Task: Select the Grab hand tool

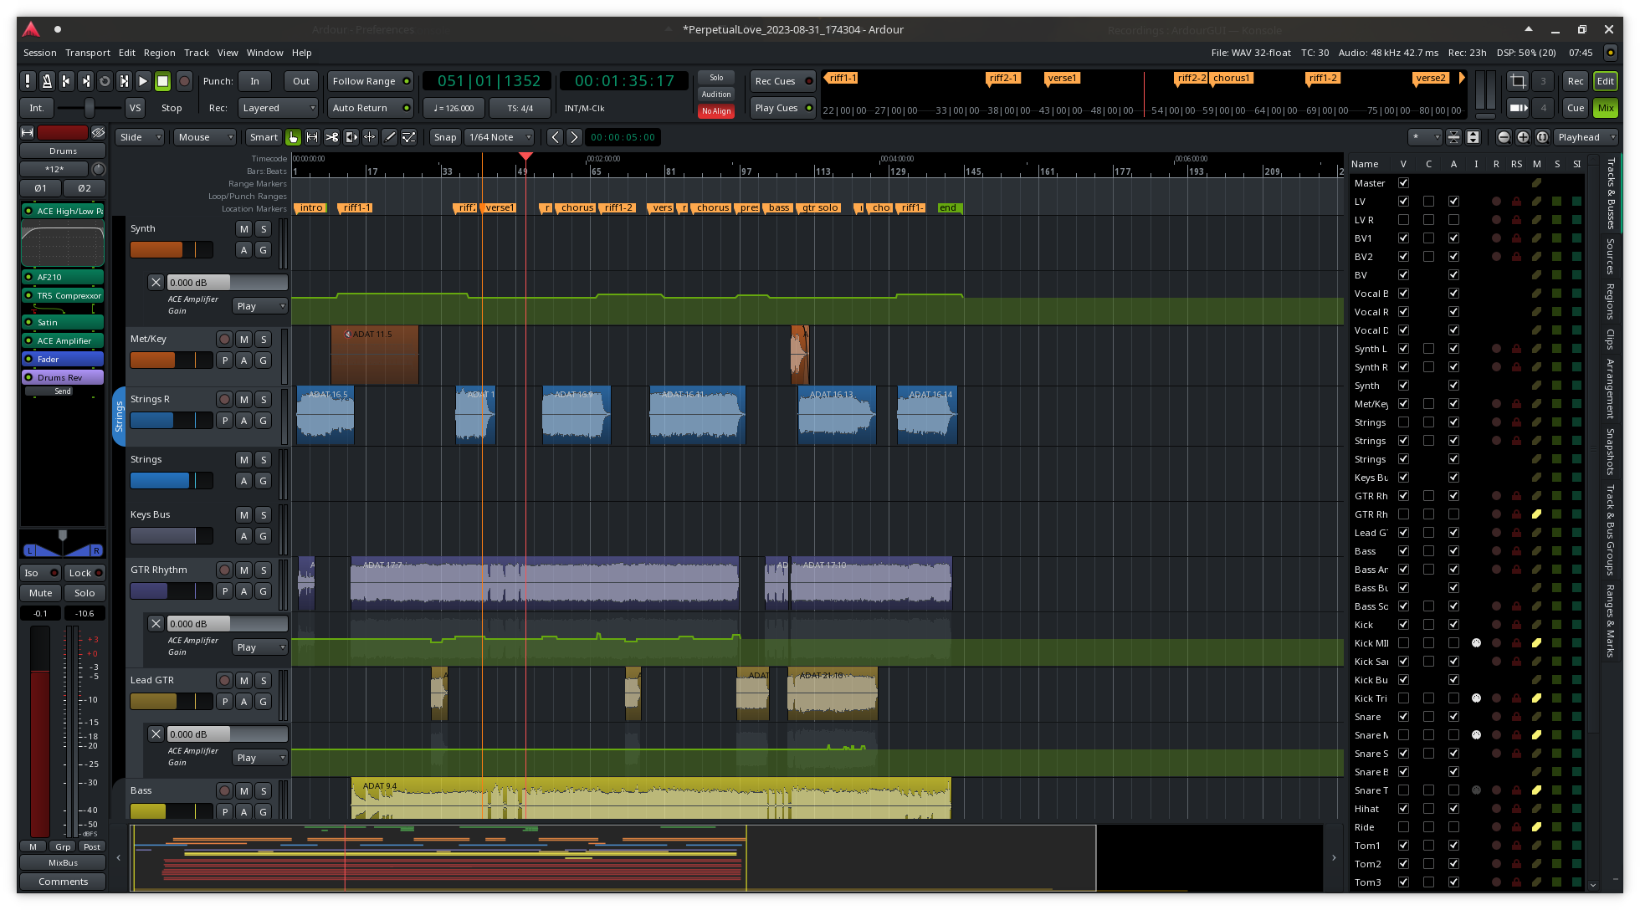Action: point(293,137)
